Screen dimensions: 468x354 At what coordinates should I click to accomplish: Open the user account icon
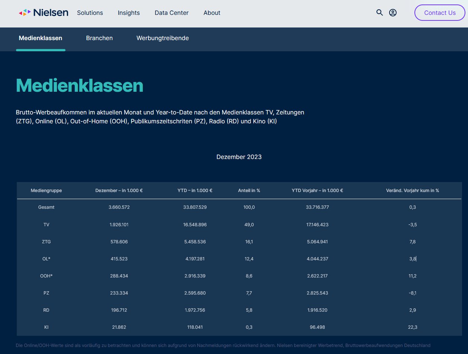click(x=393, y=13)
